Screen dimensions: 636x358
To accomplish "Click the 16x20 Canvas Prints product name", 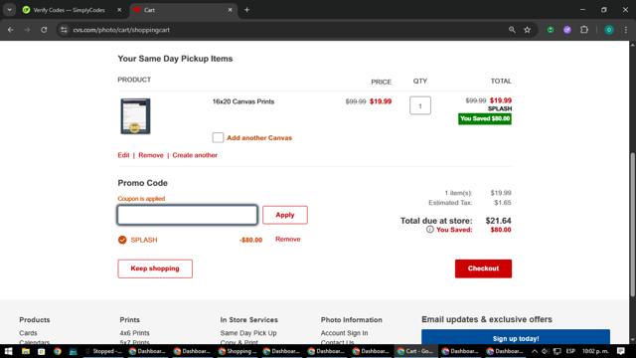I will point(243,101).
